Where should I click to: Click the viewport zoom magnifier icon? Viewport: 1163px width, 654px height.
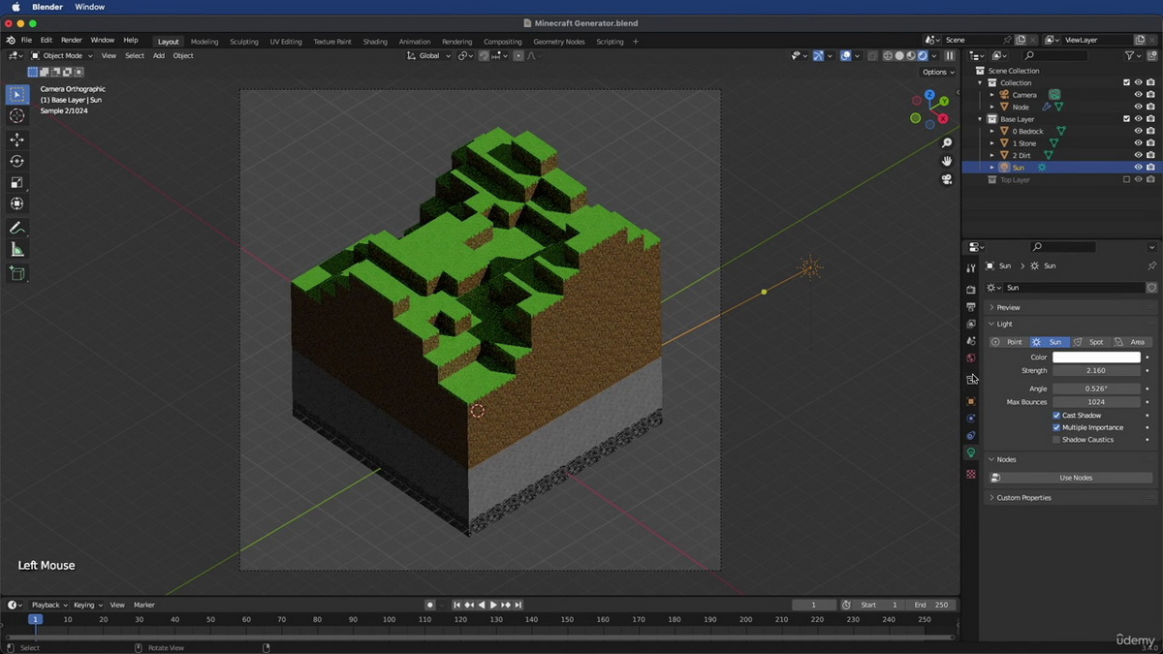coord(947,143)
